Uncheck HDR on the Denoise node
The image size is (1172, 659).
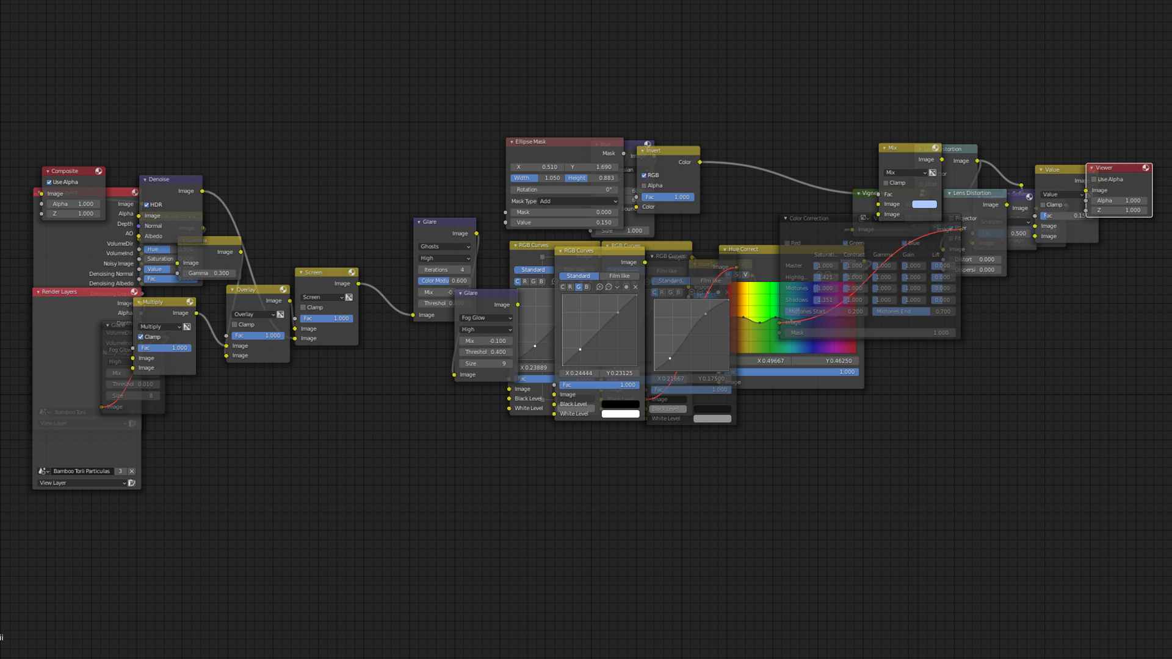pyautogui.click(x=146, y=204)
